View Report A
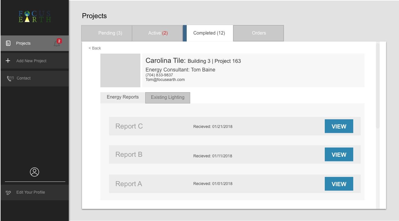 [339, 184]
